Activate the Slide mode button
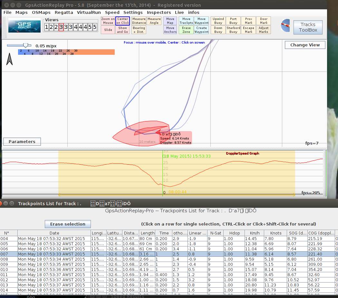This screenshot has width=338, height=298. click(108, 30)
